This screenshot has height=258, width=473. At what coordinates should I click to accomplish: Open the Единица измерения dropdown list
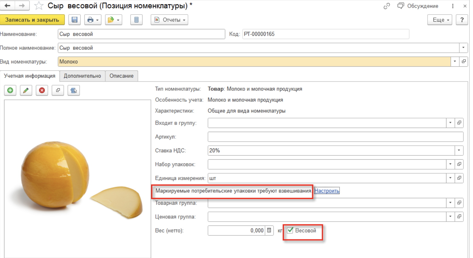(x=450, y=178)
